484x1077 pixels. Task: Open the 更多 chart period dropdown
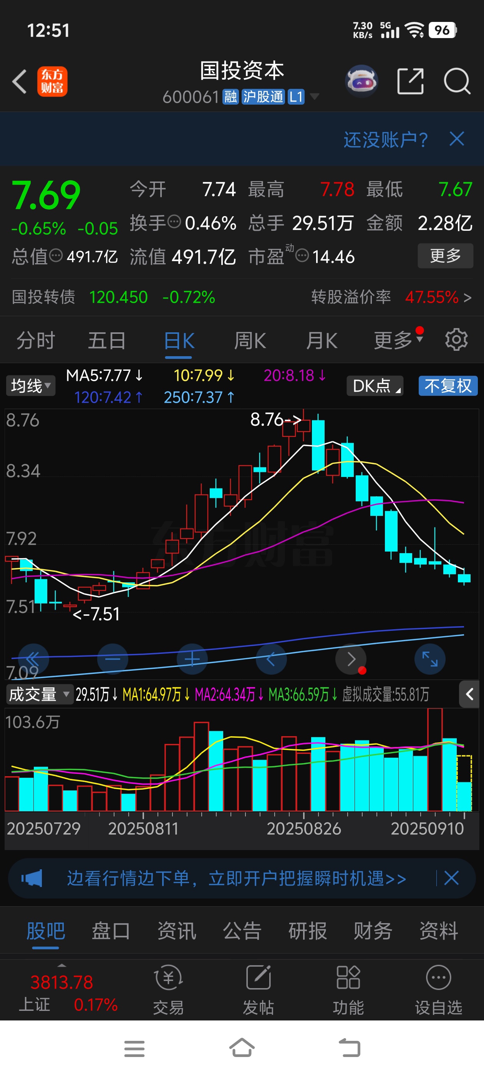[398, 340]
